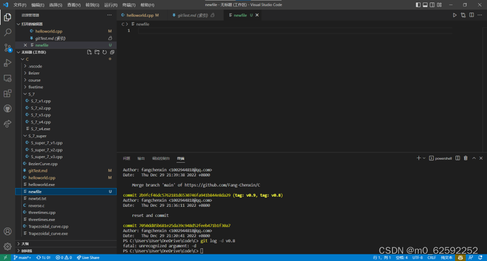Toggle bottom panel layout button

point(425,4)
